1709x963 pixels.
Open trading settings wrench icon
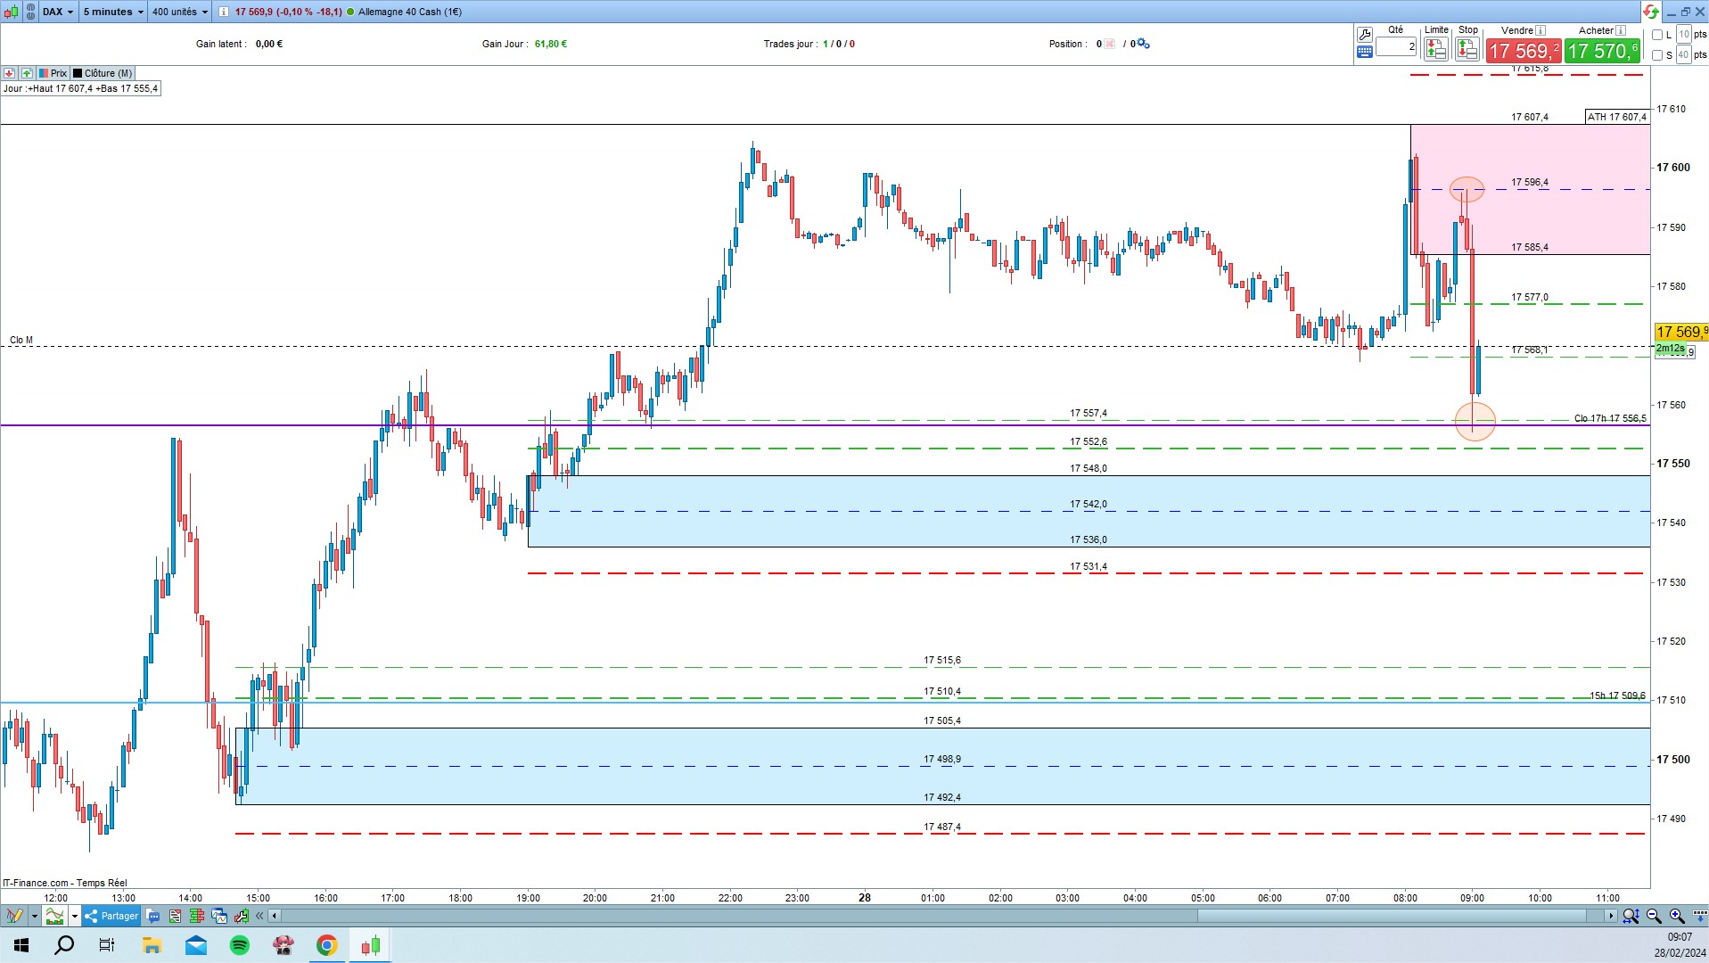pyautogui.click(x=1364, y=35)
